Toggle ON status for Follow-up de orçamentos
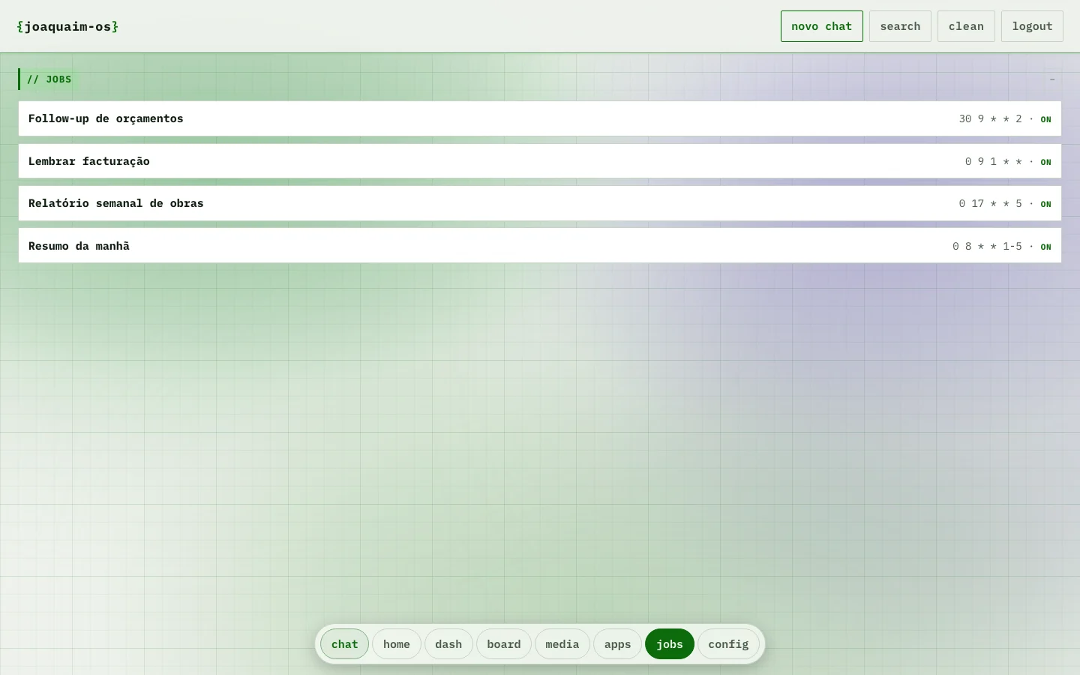This screenshot has width=1080, height=675. point(1045,119)
